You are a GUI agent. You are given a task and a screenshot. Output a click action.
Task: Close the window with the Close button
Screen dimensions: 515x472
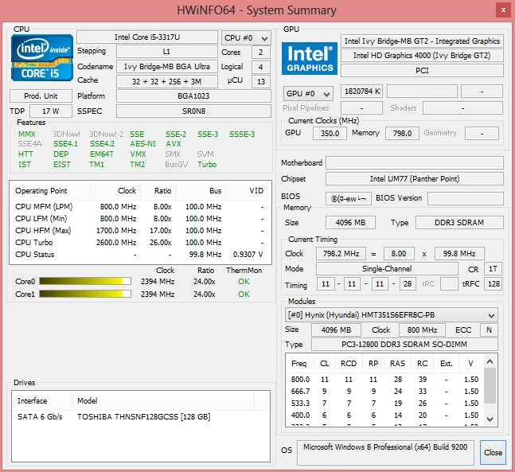(x=493, y=452)
